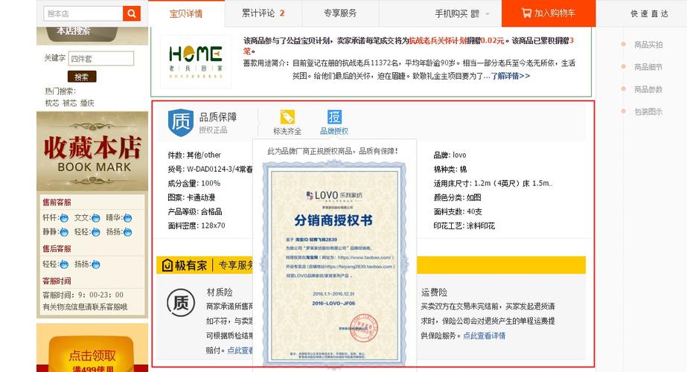
Task: Jump to 包装图示 section
Action: coord(648,112)
